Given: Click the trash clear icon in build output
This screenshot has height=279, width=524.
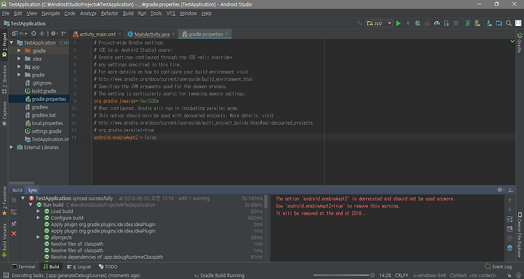Looking at the screenshot, I should [x=509, y=248].
